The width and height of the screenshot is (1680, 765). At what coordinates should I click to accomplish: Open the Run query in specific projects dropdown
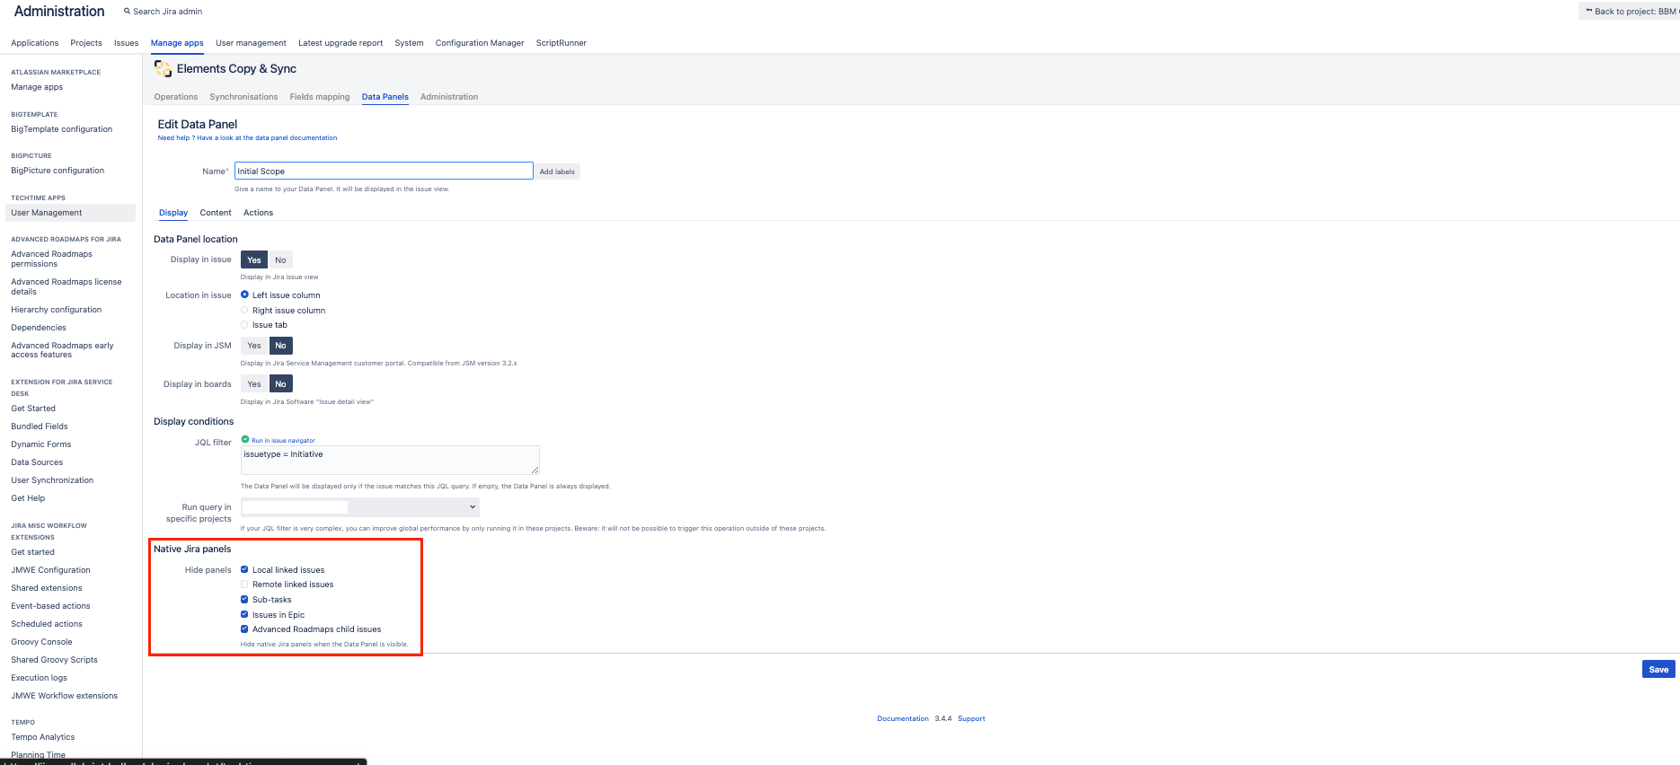click(x=359, y=507)
